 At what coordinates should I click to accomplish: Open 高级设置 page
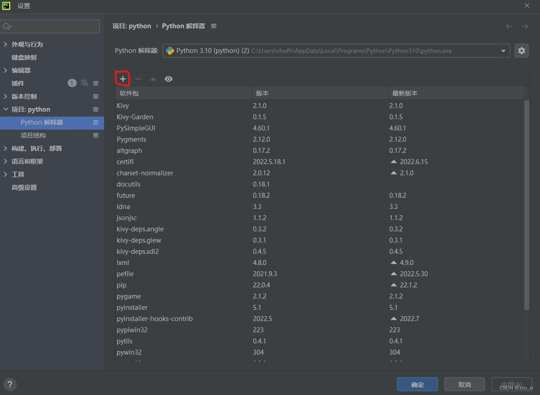[x=24, y=187]
